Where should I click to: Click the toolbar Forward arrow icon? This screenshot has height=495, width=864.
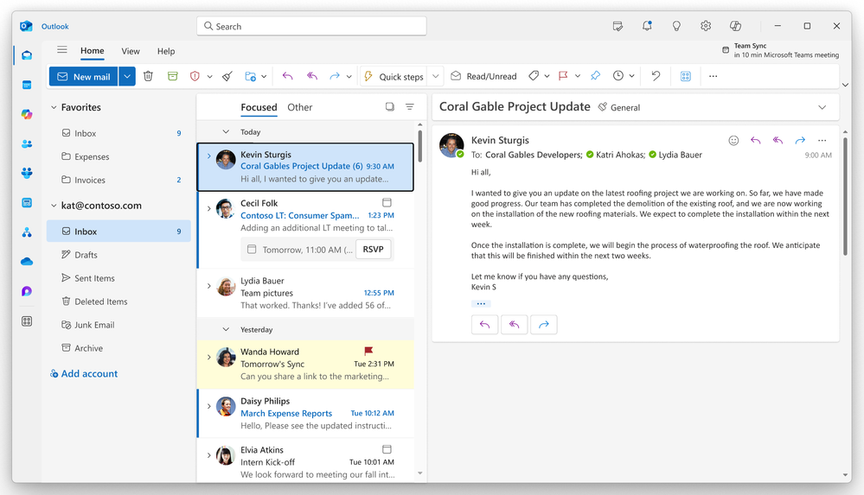335,76
